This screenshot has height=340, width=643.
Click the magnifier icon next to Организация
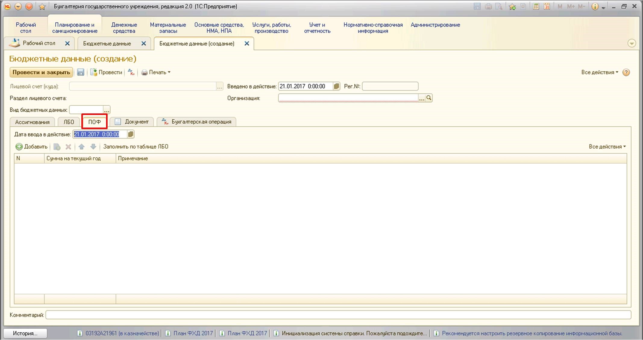(429, 98)
